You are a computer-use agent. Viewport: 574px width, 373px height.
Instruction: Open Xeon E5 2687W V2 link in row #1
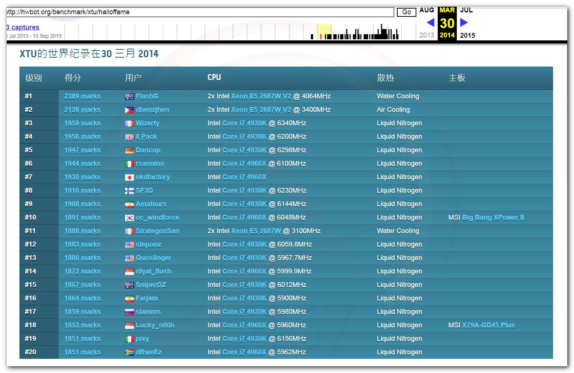click(261, 96)
